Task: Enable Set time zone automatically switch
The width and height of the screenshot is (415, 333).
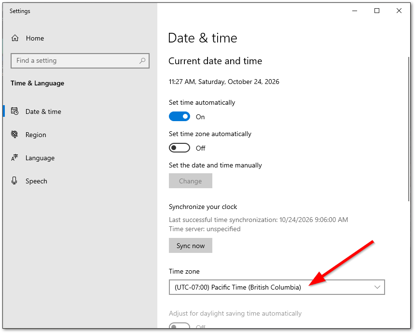Action: 180,148
